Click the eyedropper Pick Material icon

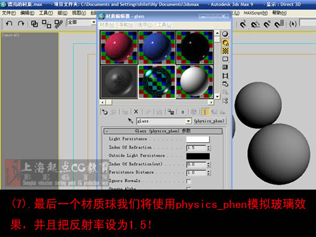[x=131, y=121]
